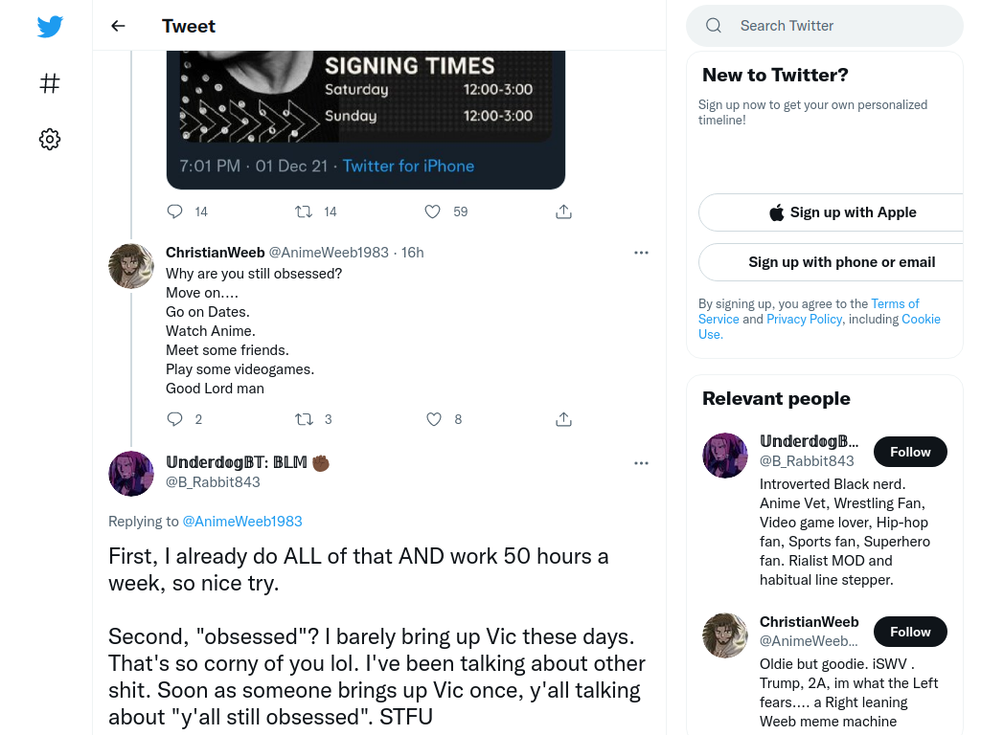Follow UnderdogB... in Relevant people
Screen dimensions: 981x735
tap(910, 452)
